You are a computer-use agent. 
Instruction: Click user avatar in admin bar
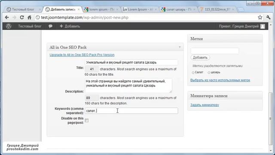click(x=263, y=26)
